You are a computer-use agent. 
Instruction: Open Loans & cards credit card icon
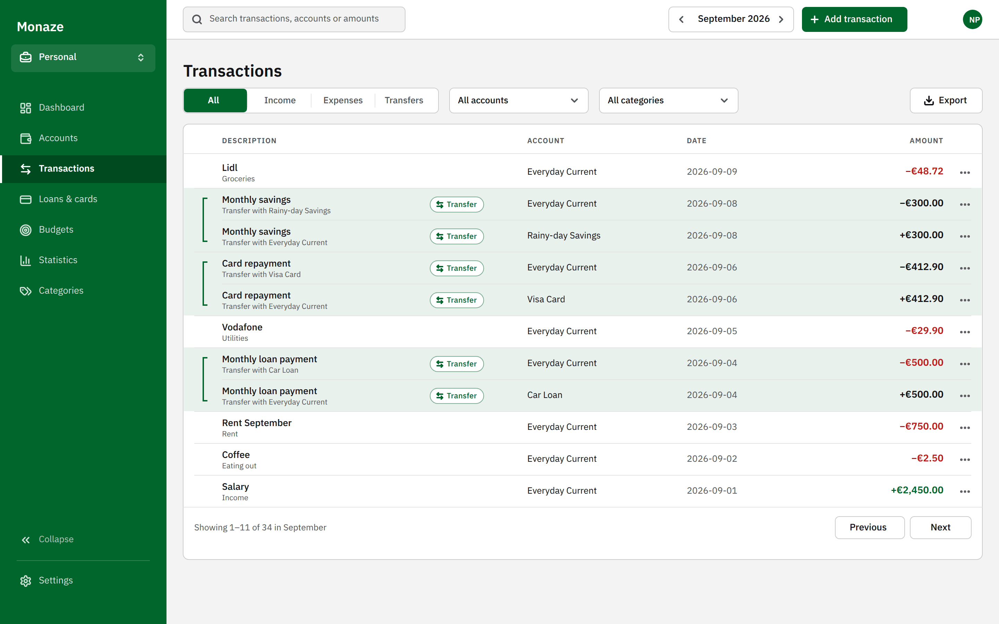click(x=26, y=199)
